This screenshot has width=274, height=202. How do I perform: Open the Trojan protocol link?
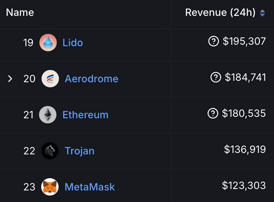80,151
